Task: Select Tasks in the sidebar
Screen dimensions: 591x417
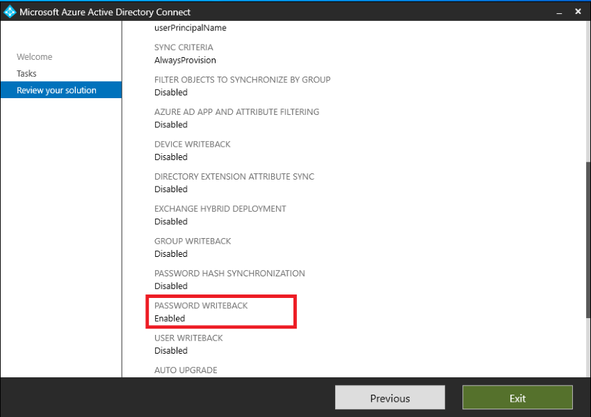Action: pos(26,73)
